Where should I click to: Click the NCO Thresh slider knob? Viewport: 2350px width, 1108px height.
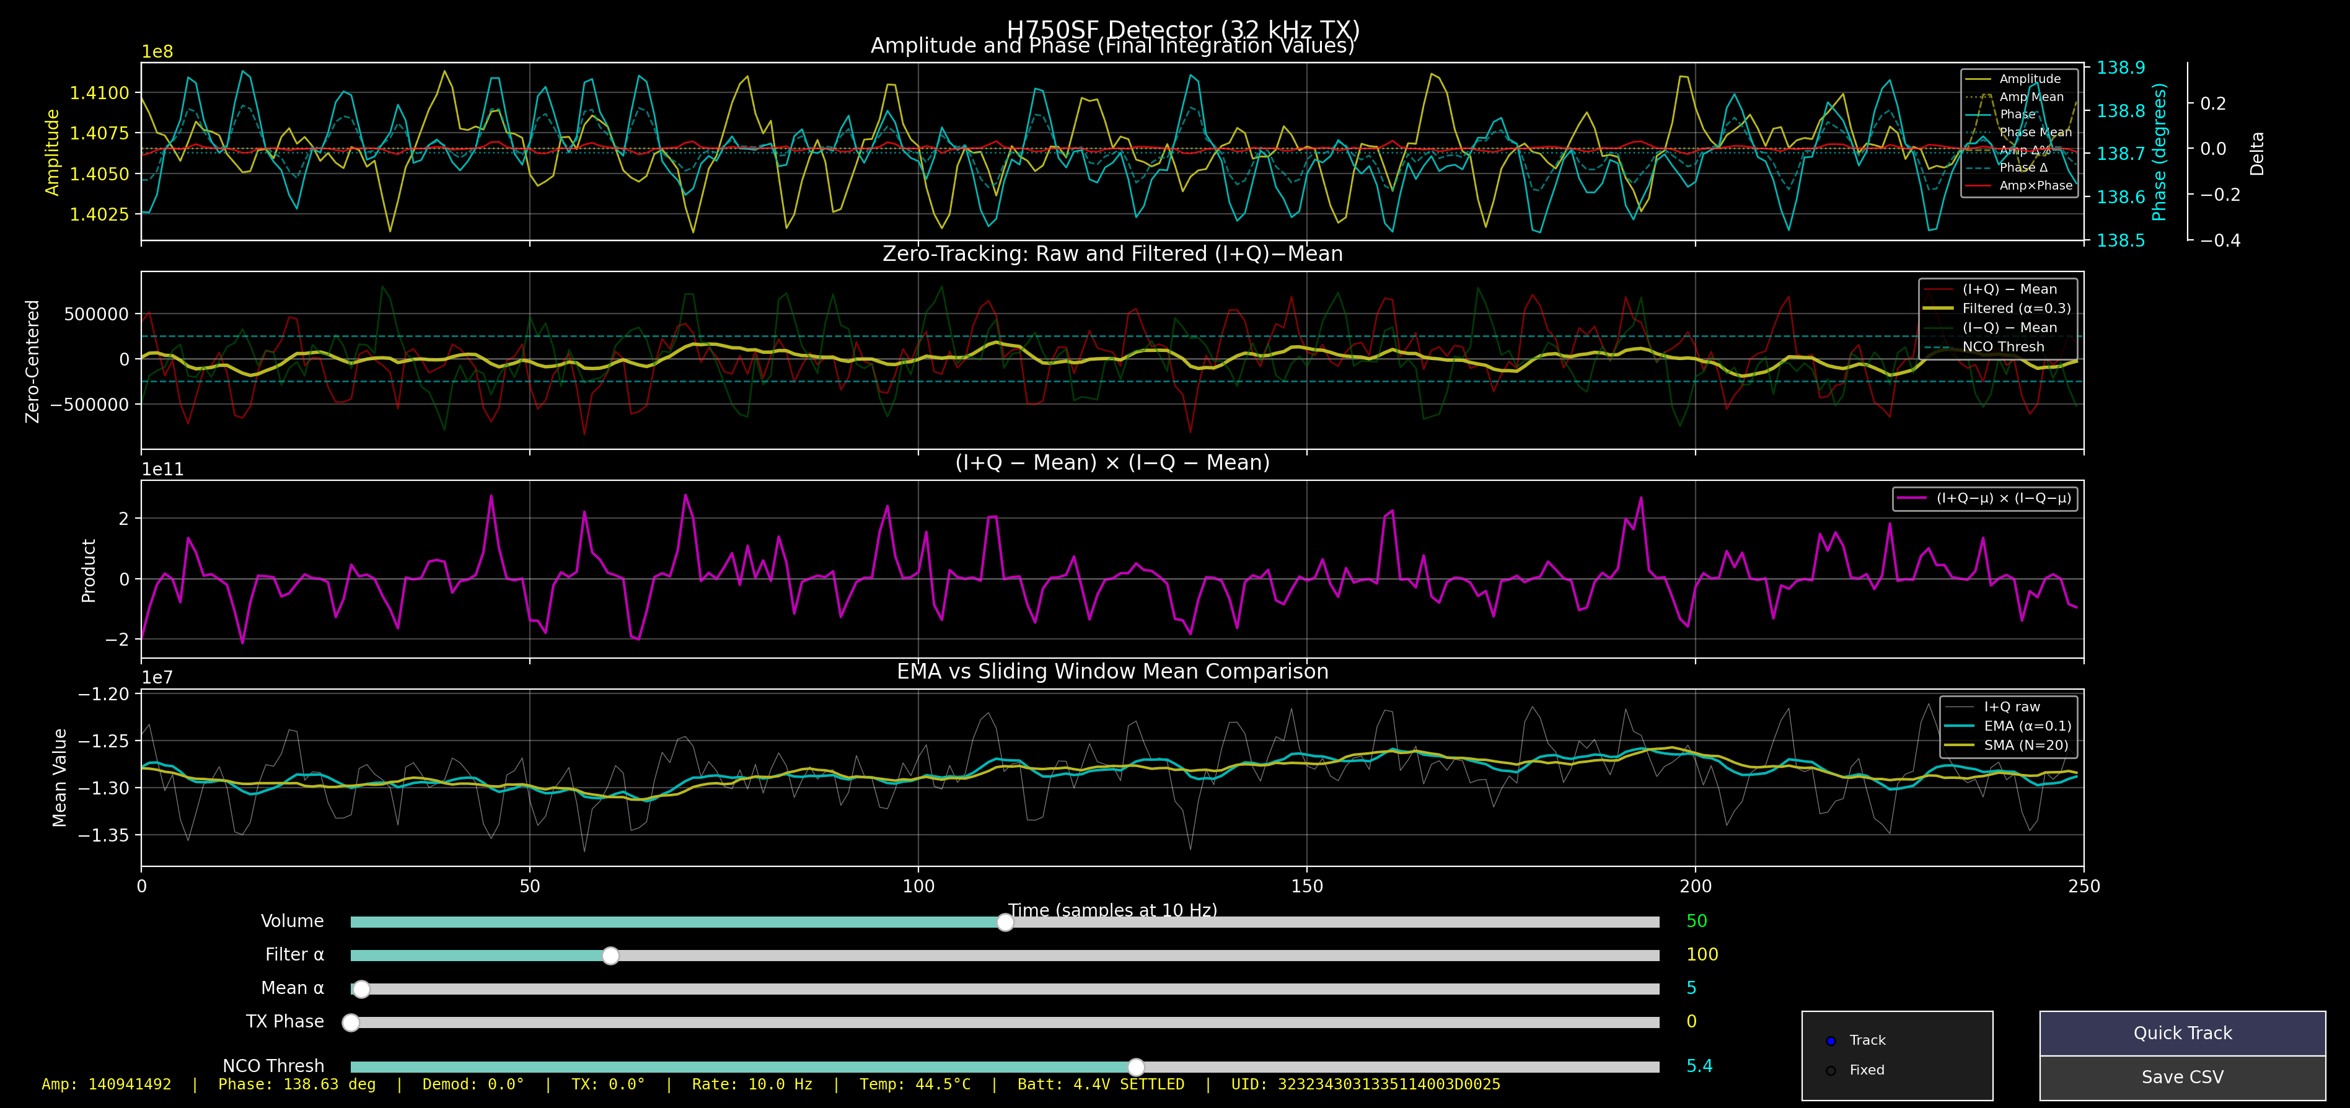click(1136, 1067)
